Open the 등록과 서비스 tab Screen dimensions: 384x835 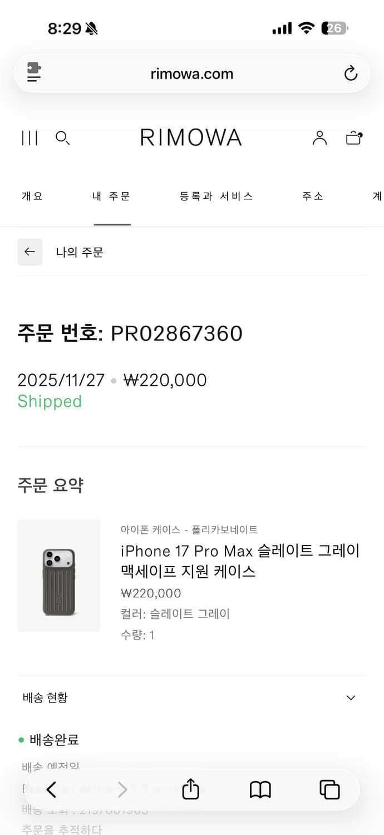coord(216,196)
